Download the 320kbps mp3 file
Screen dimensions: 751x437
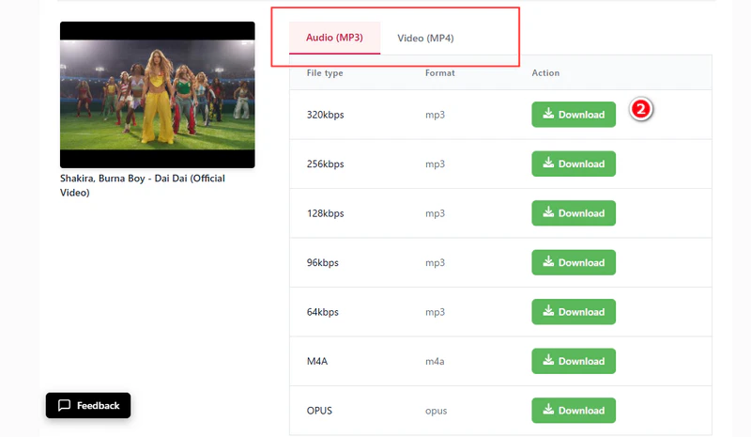[574, 115]
